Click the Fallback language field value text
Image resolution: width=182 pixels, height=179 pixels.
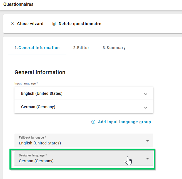pos(40,143)
